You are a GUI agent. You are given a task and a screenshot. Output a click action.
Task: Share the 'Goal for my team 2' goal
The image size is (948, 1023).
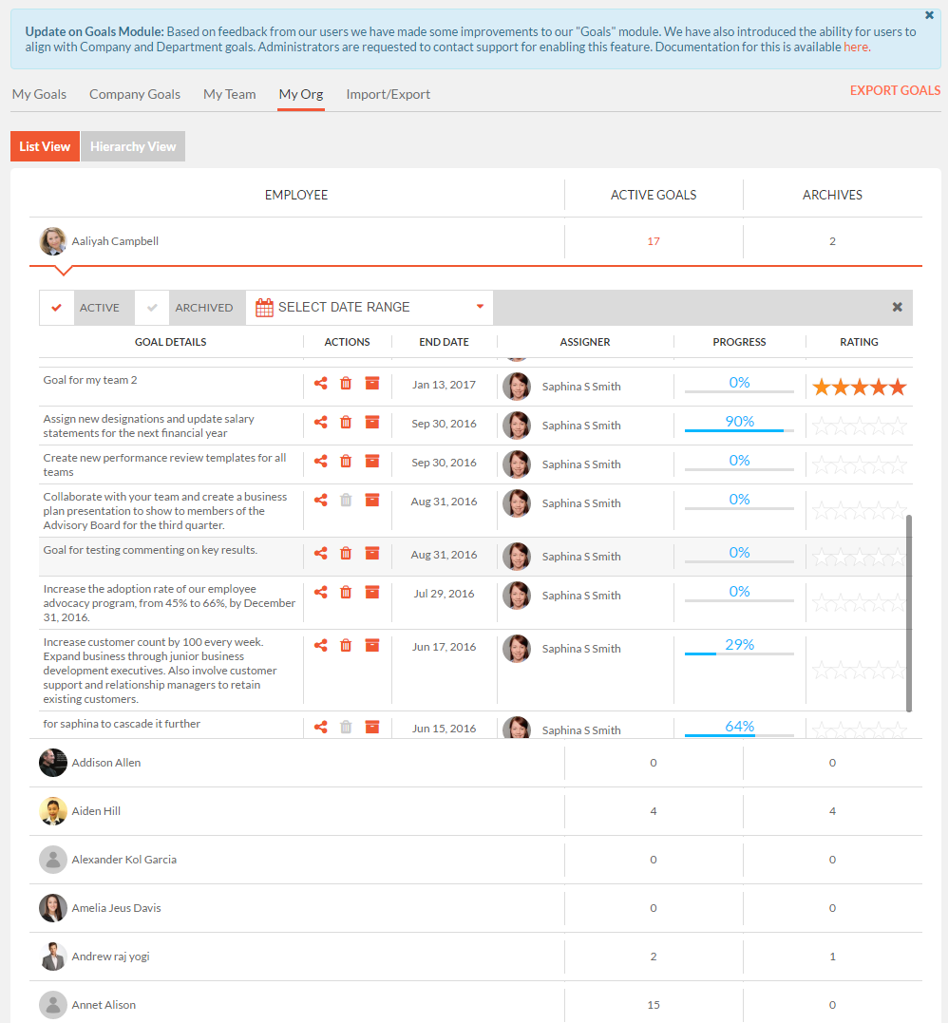320,383
